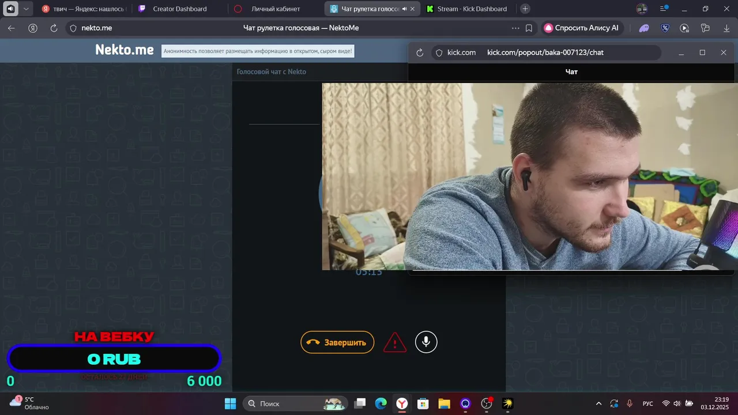This screenshot has width=738, height=415.
Task: Mute audio on the Чат рулетка tab
Action: point(404,9)
